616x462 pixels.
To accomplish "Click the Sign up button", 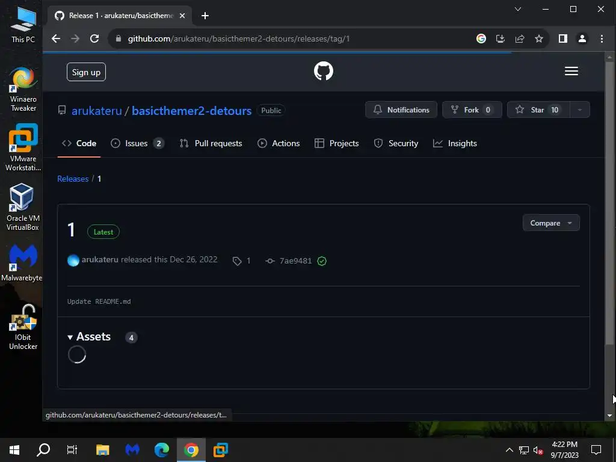I will click(x=86, y=72).
